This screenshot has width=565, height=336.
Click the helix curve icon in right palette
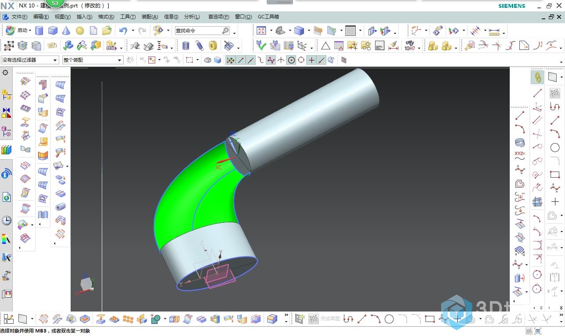[x=520, y=142]
